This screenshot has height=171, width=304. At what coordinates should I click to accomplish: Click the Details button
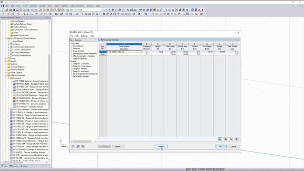click(x=118, y=147)
